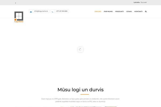Click the phone handset icon
161x107 pixels.
[53, 12]
